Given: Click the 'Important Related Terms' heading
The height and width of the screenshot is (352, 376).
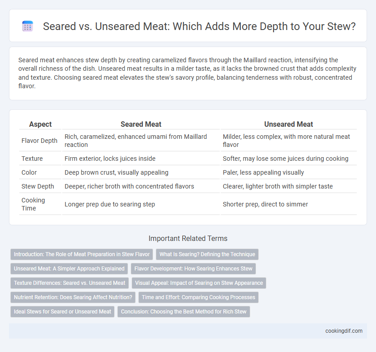Looking at the screenshot, I should pyautogui.click(x=188, y=239).
